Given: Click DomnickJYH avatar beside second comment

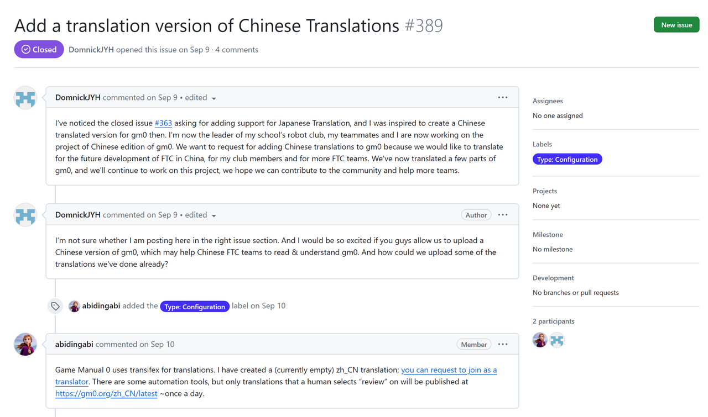Looking at the screenshot, I should [x=25, y=215].
